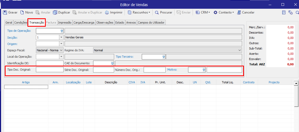Create a new document with Novo

pos(22,12)
